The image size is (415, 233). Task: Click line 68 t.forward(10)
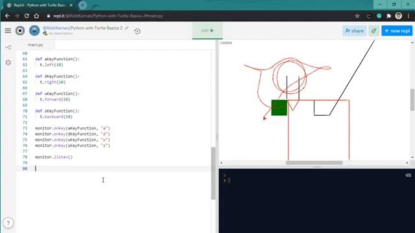click(x=55, y=99)
